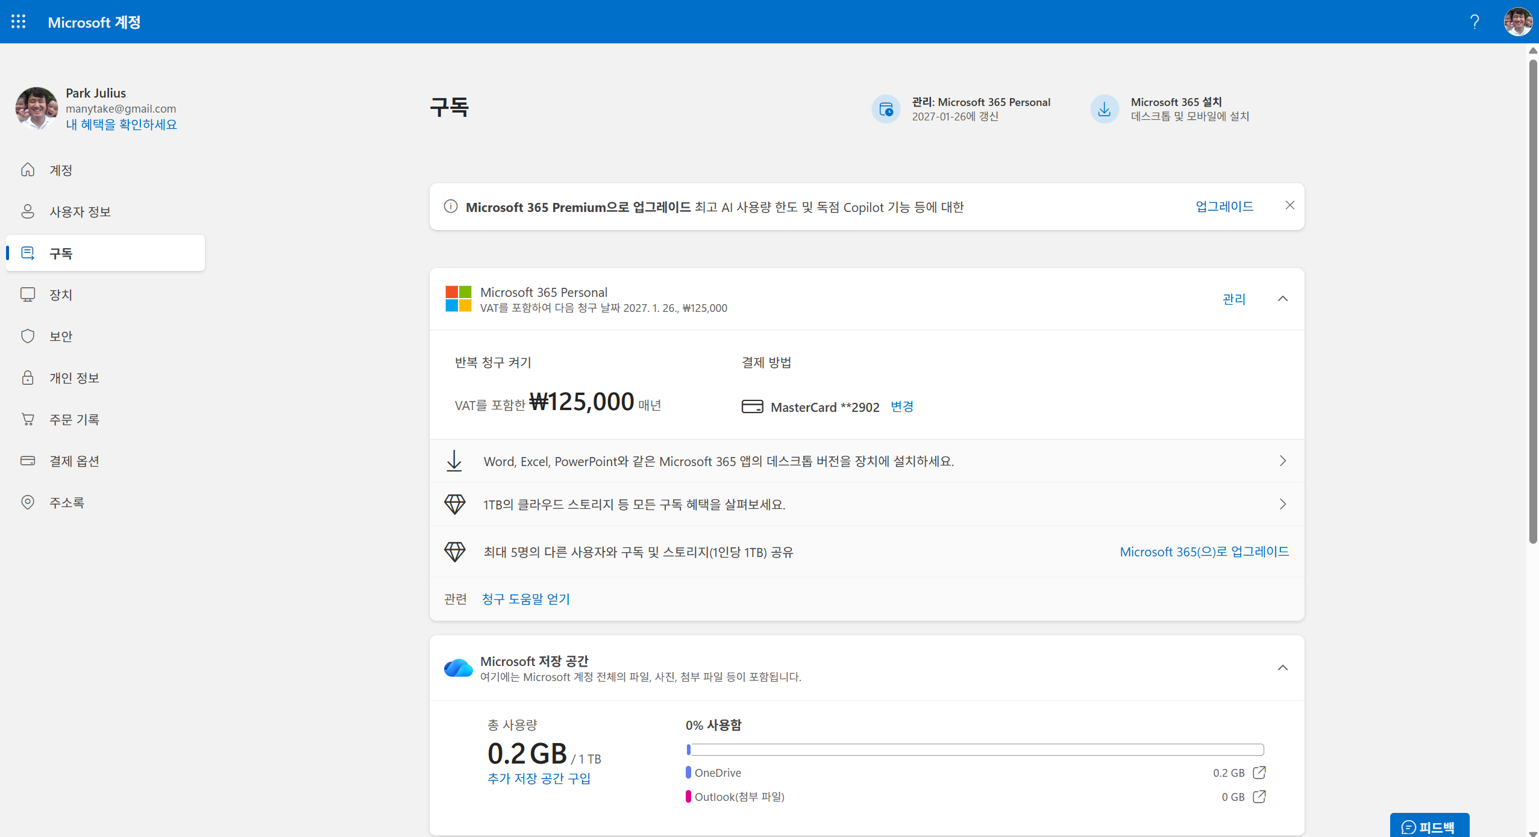Open the app launcher grid icon
Image resolution: width=1539 pixels, height=837 pixels.
(18, 22)
